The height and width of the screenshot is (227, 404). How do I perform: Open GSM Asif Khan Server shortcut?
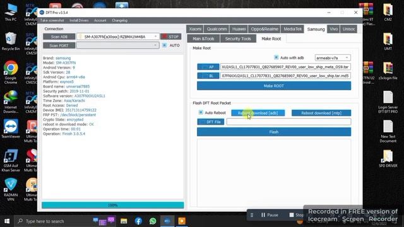tap(11, 160)
